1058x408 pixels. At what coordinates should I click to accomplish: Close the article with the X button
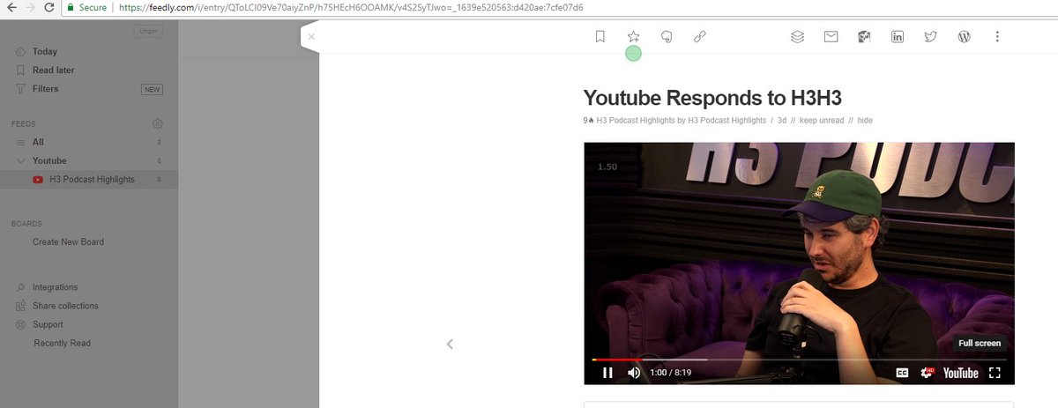coord(311,37)
